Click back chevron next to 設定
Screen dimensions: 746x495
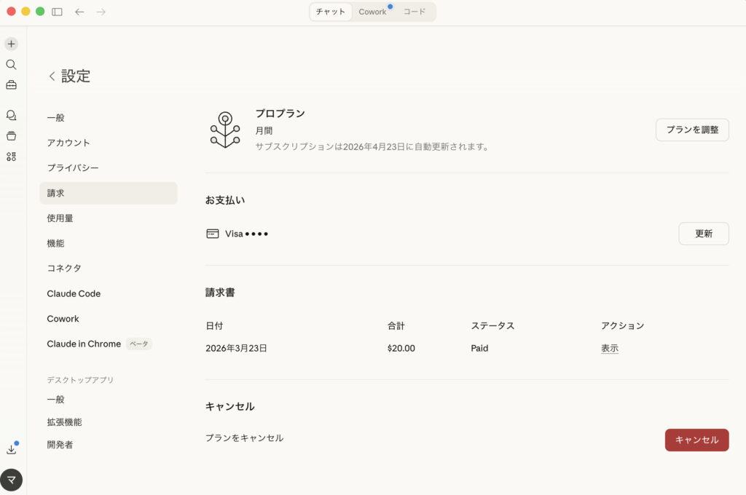click(x=52, y=76)
